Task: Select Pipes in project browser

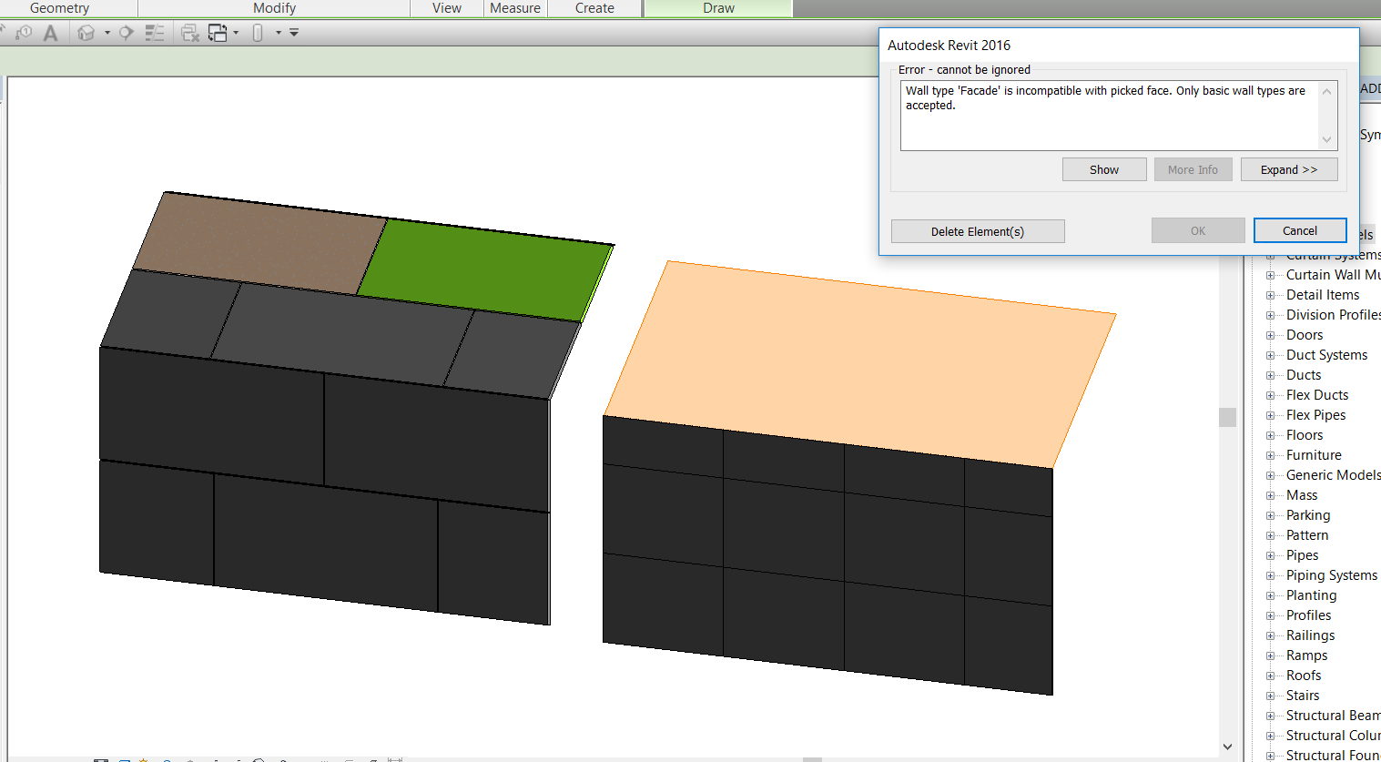Action: pos(1302,555)
